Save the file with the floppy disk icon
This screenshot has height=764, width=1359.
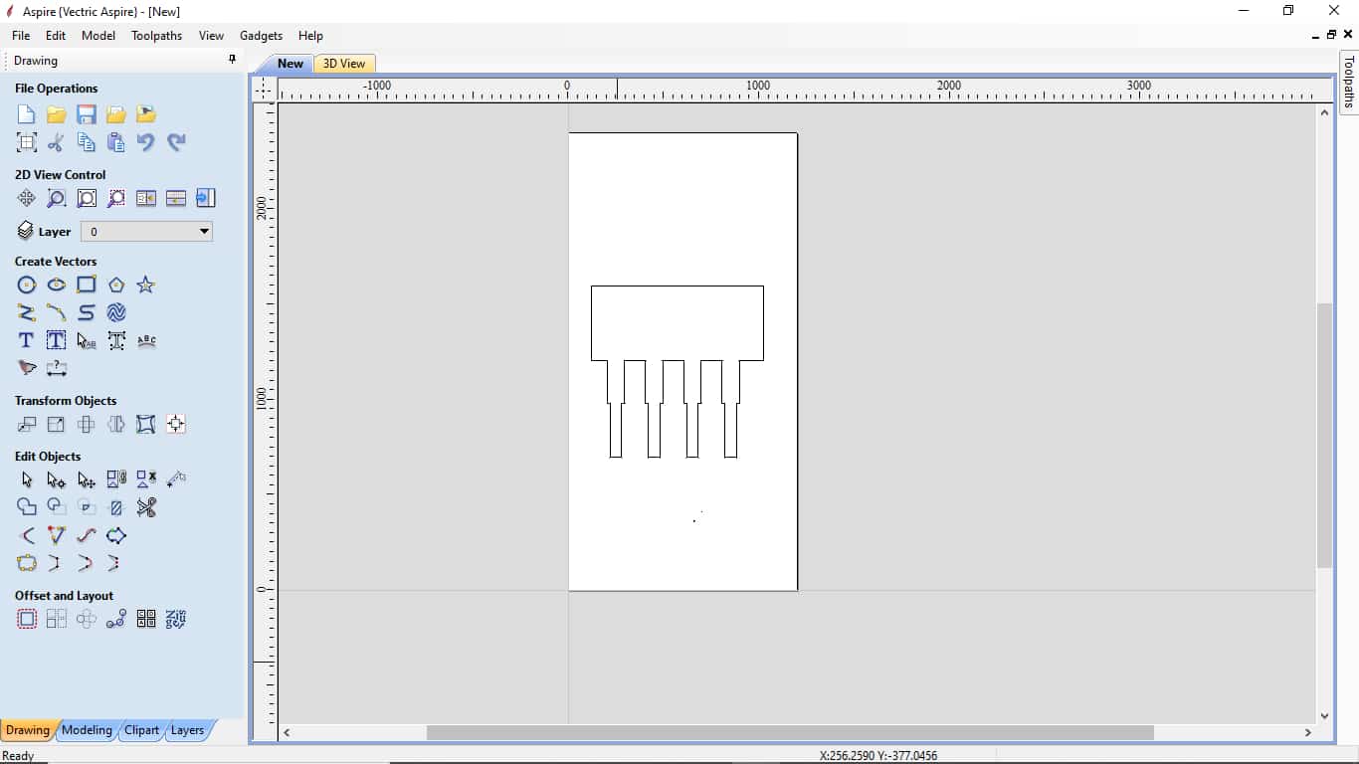(x=87, y=114)
